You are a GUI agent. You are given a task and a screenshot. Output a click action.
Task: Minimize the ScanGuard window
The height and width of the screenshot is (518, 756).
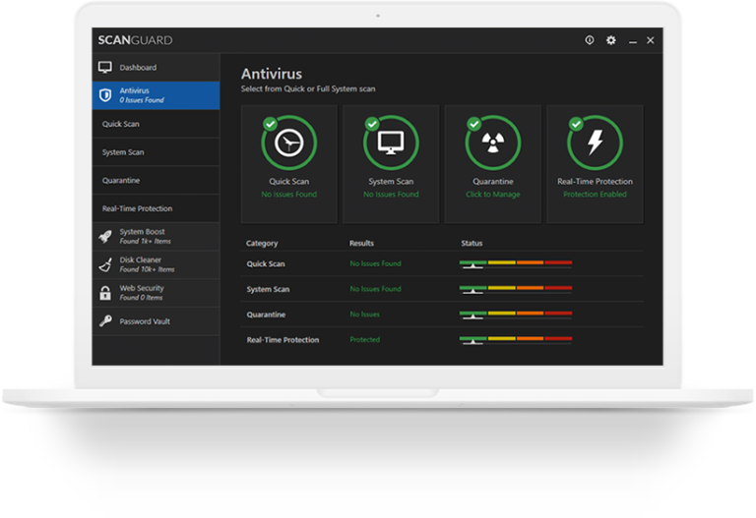633,42
